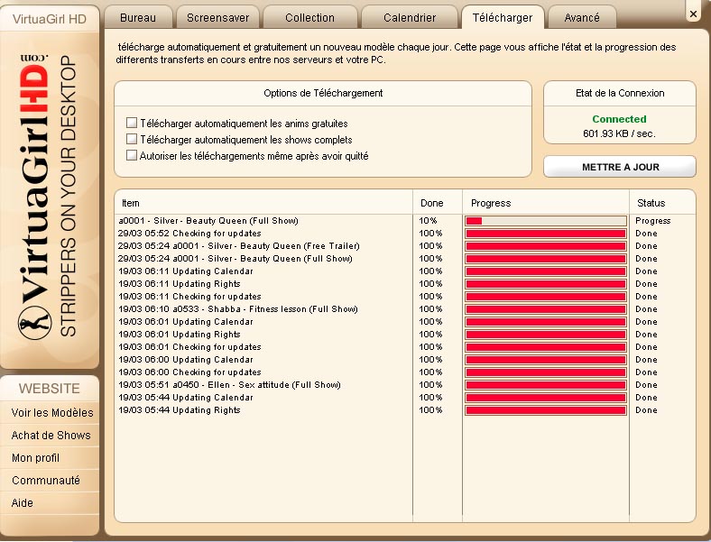Select '19/03 06:11 Updating Rights' row
Image resolution: width=711 pixels, height=542 pixels.
click(404, 284)
